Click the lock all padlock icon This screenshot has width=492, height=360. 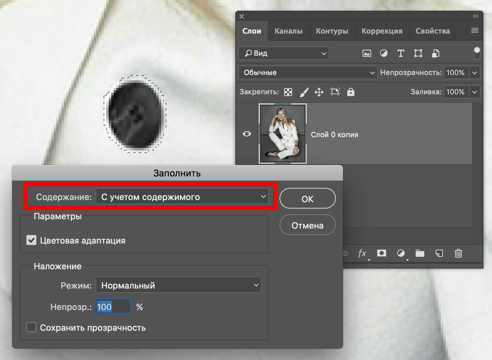(x=351, y=92)
